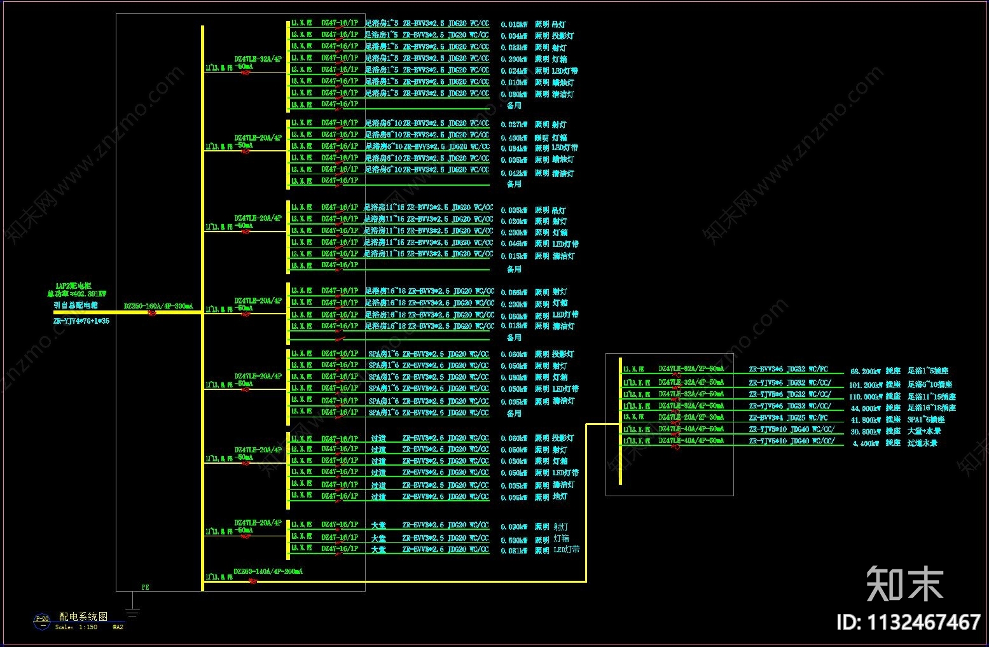
Task: Select the '@A2' sheet size text
Action: click(118, 627)
